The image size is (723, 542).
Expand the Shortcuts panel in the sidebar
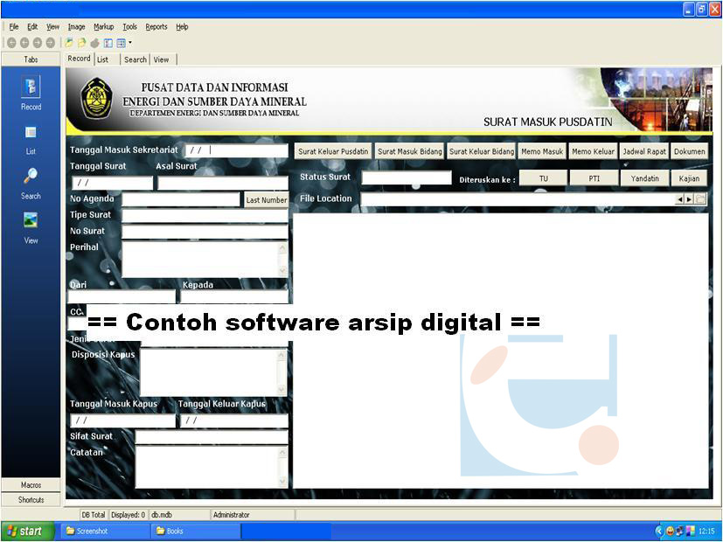click(31, 499)
